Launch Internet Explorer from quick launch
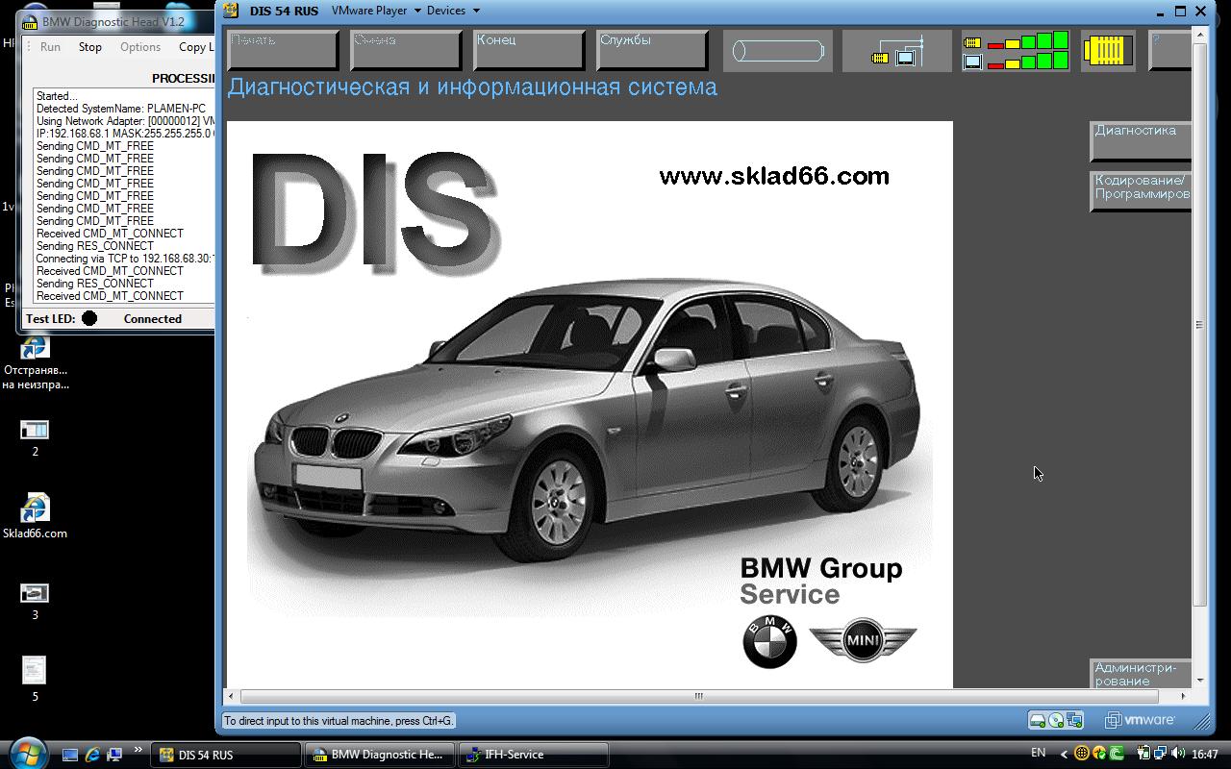The image size is (1231, 769). click(92, 755)
